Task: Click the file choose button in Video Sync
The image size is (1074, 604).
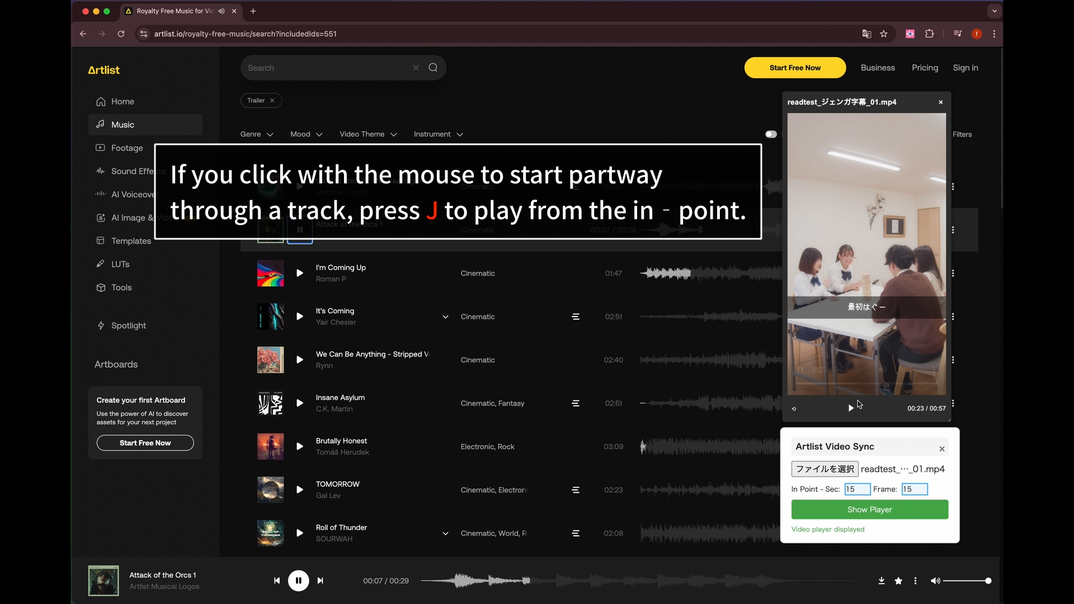Action: (x=825, y=469)
